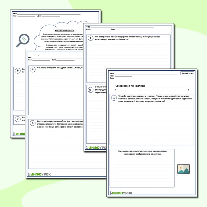Select the circled number 2
Image resolution: width=207 pixels, height=207 pixels.
pyautogui.click(x=90, y=38)
